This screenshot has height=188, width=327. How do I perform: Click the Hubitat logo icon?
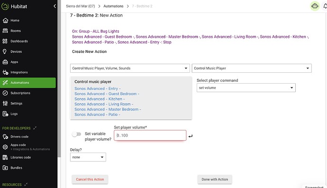[x=5, y=6]
